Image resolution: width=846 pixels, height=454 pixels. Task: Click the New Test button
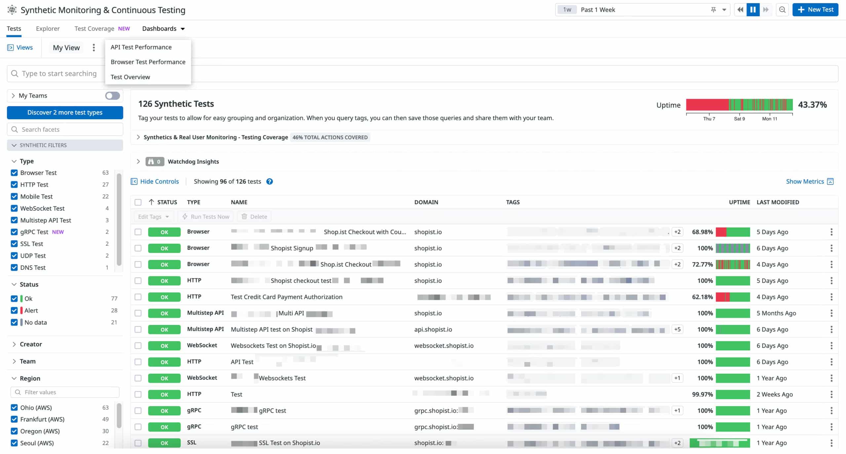point(815,10)
